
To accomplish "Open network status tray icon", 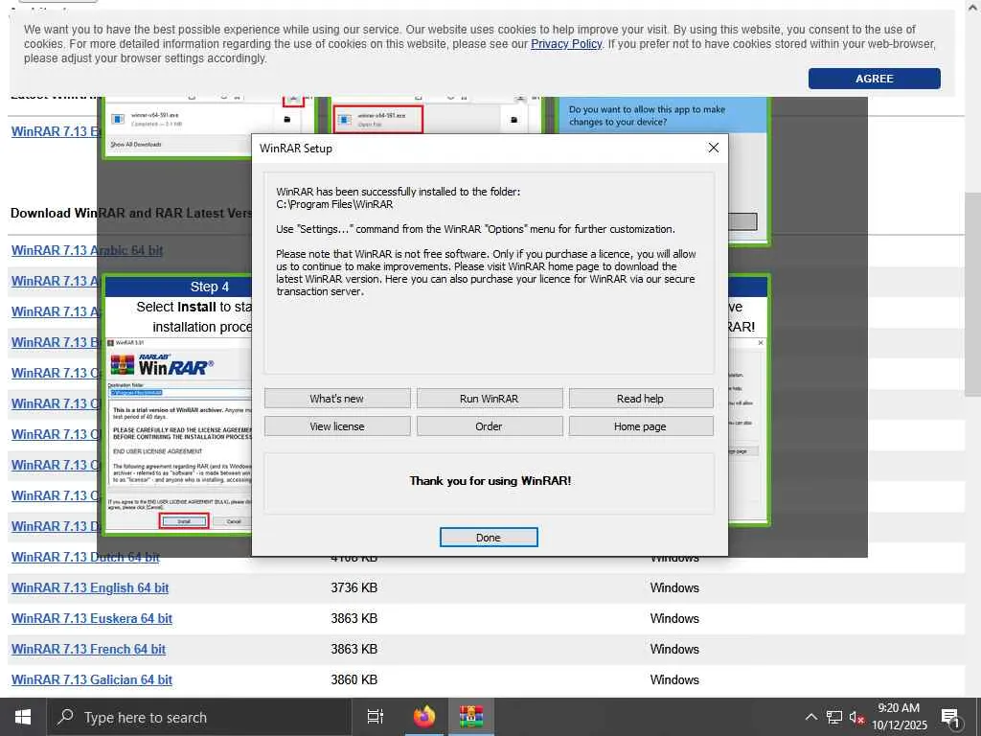I will [834, 717].
